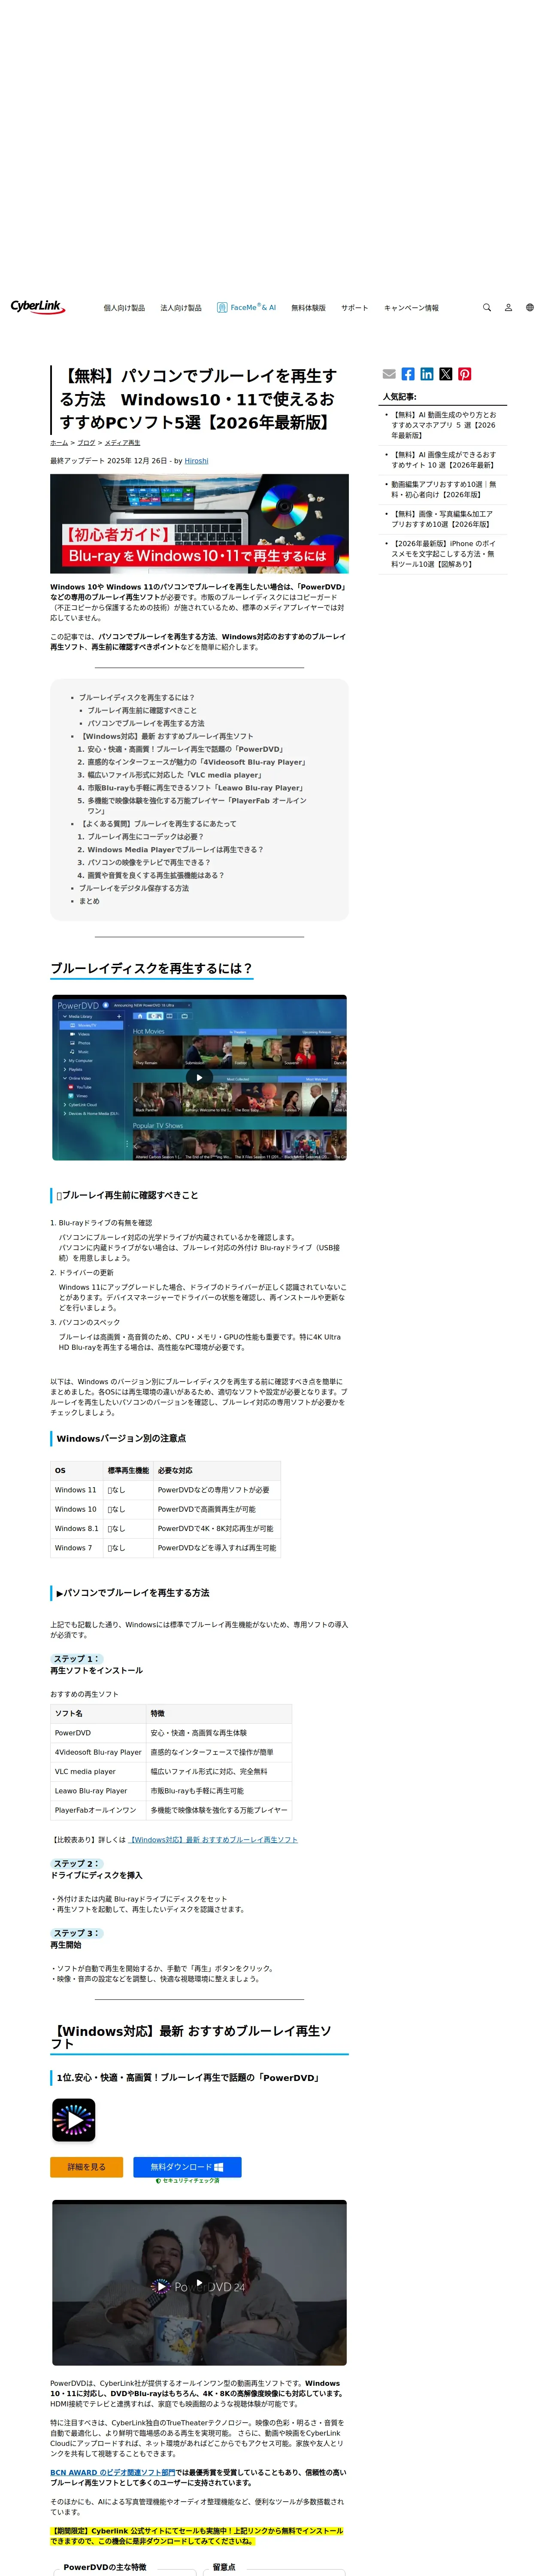Image resolution: width=551 pixels, height=2576 pixels.
Task: Jump to まとめ in contents
Action: coord(89,901)
